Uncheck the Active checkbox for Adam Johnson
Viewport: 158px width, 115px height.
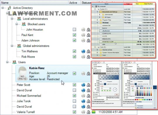[75, 40]
